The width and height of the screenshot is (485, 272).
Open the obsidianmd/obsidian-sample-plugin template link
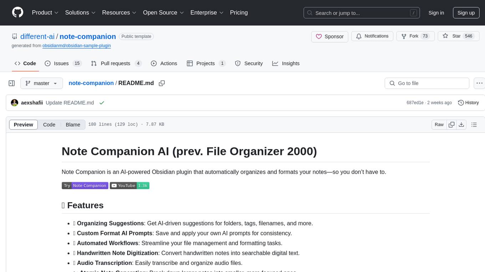pos(77,46)
